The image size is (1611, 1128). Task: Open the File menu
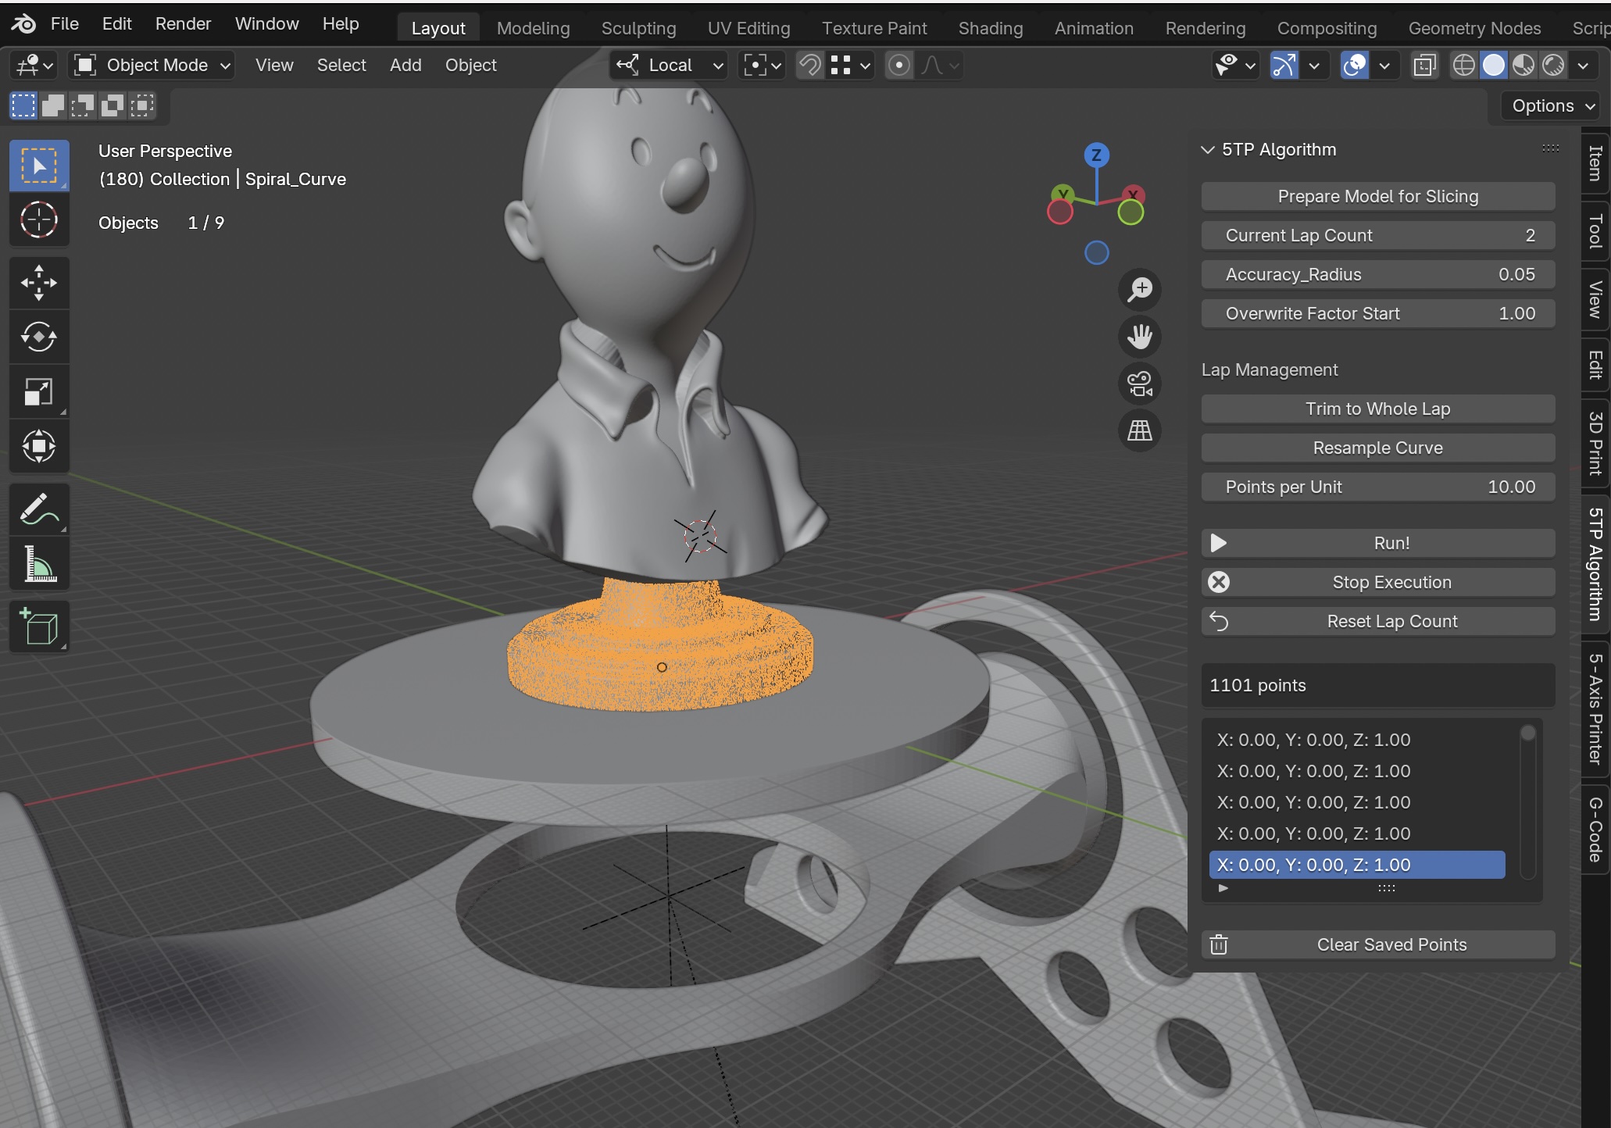(x=64, y=24)
